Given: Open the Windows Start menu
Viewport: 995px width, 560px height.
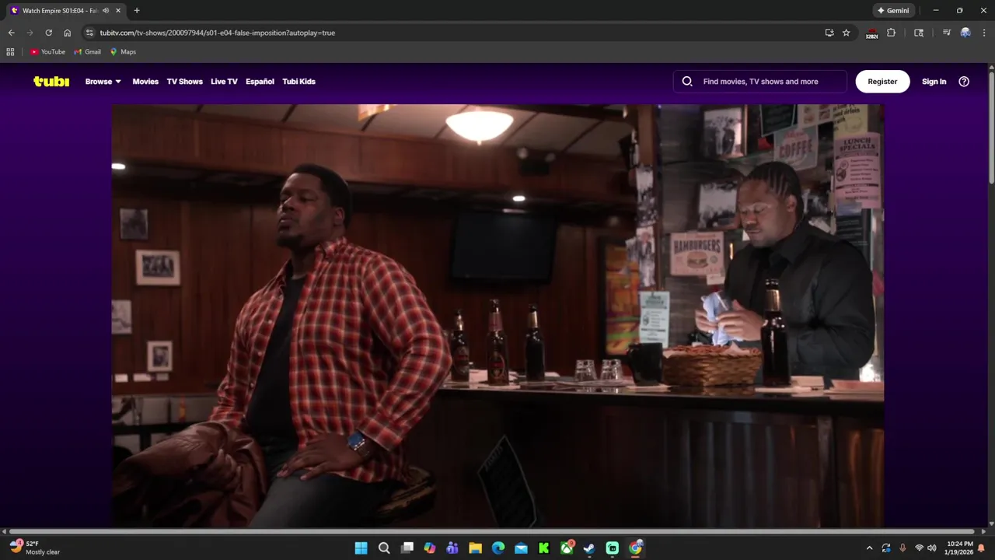Looking at the screenshot, I should pos(361,548).
